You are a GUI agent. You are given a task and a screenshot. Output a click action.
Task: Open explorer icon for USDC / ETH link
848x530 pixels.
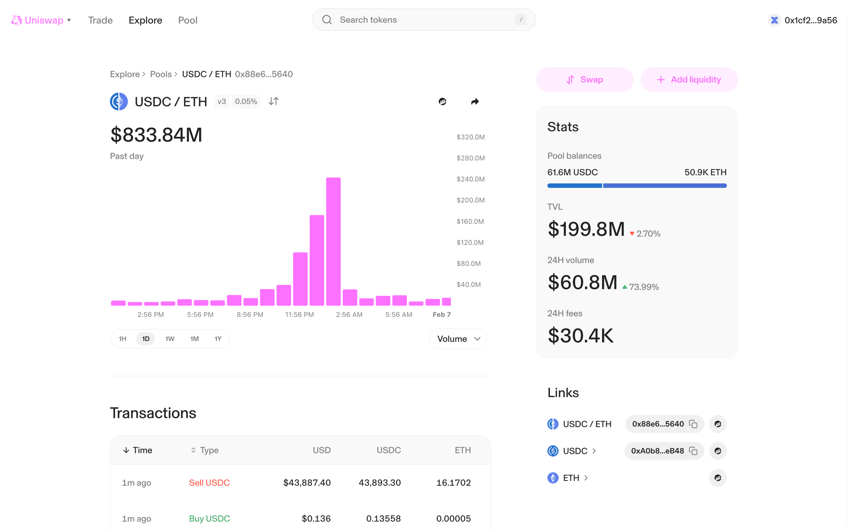[x=718, y=424]
